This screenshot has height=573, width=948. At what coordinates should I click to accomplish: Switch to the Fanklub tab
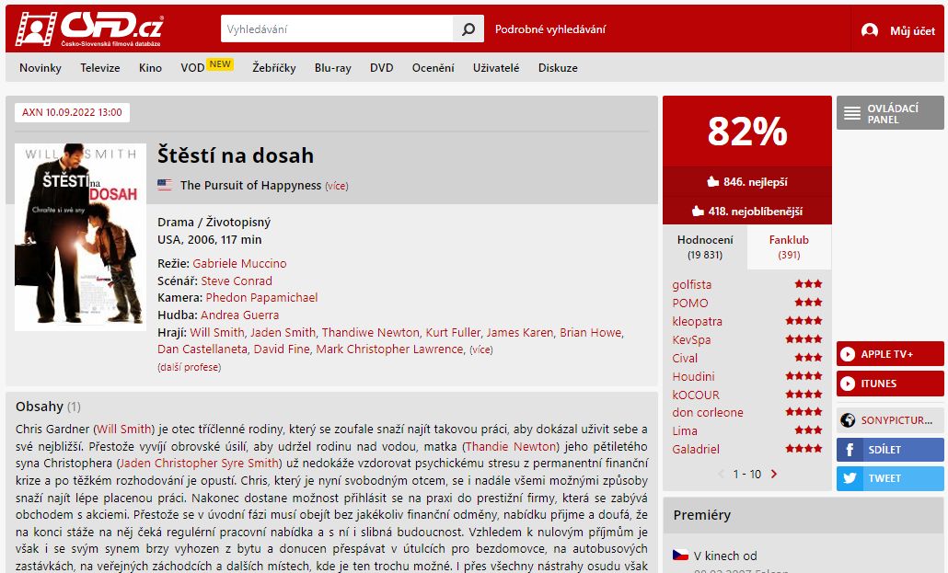[789, 246]
